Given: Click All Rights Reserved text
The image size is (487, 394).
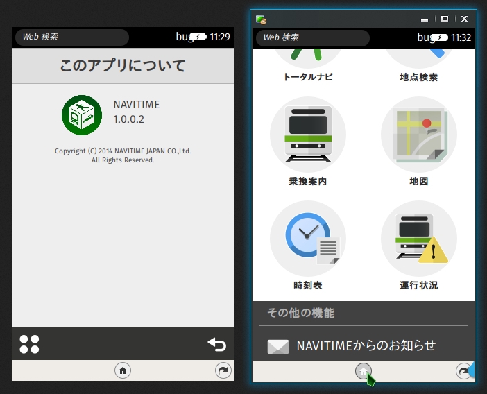Looking at the screenshot, I should tap(123, 160).
